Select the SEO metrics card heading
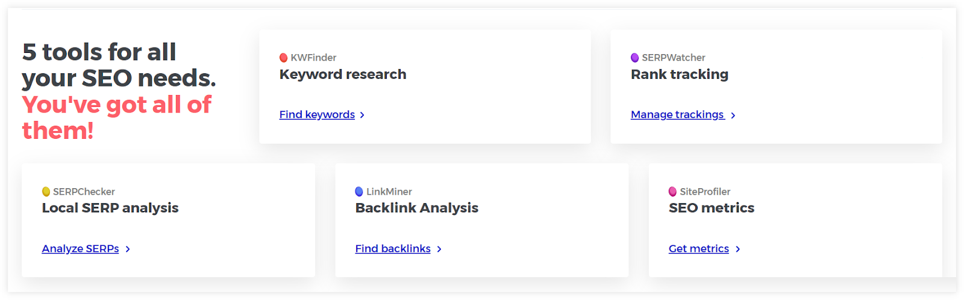 [712, 208]
